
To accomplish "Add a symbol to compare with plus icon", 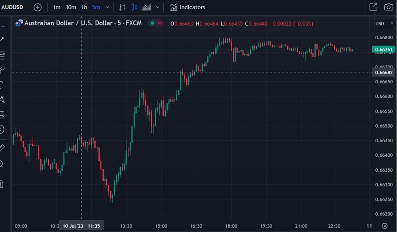I will pos(37,7).
